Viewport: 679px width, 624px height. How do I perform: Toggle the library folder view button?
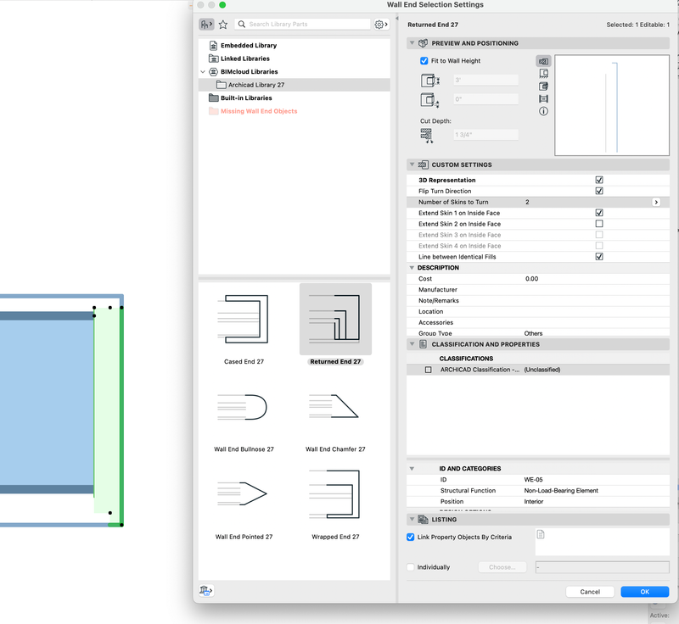[x=206, y=25]
